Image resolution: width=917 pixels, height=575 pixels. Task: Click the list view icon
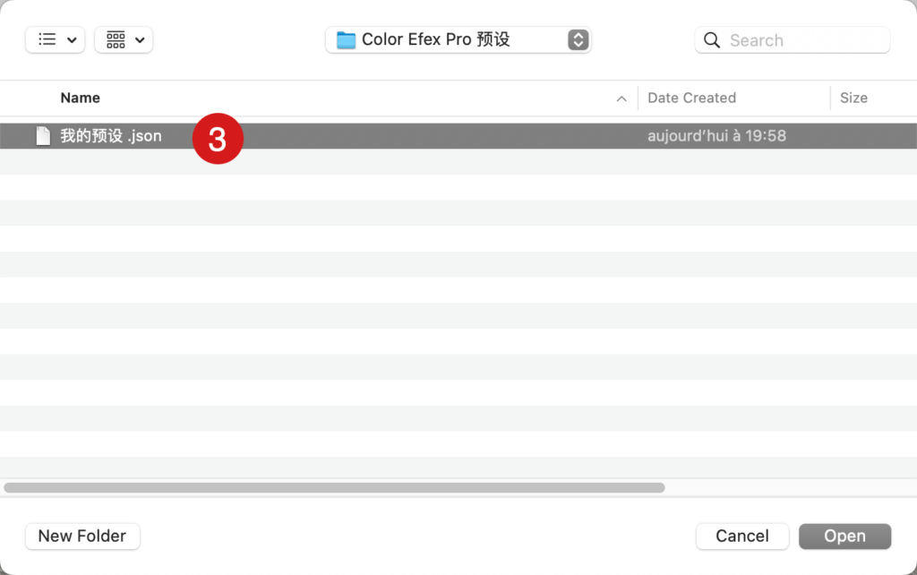[47, 39]
